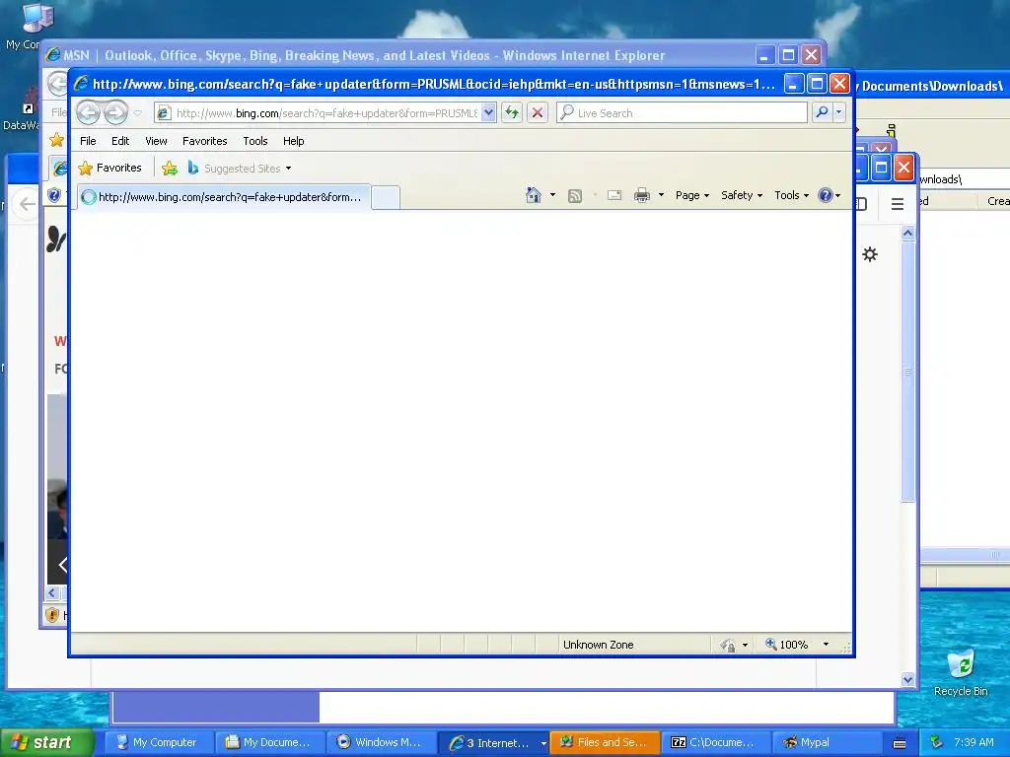Click the Read Mail envelope icon

click(614, 195)
